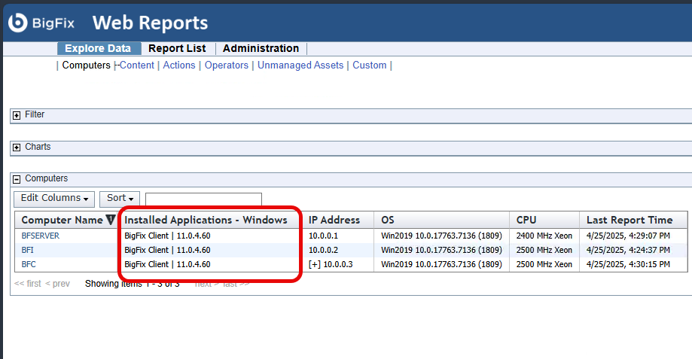Select the 10.0.0.2 IP address cell
The image size is (692, 359).
pos(323,250)
